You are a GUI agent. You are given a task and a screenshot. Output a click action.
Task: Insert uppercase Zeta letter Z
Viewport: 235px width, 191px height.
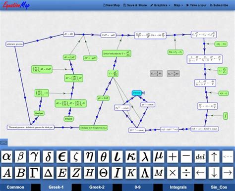tap(76, 173)
